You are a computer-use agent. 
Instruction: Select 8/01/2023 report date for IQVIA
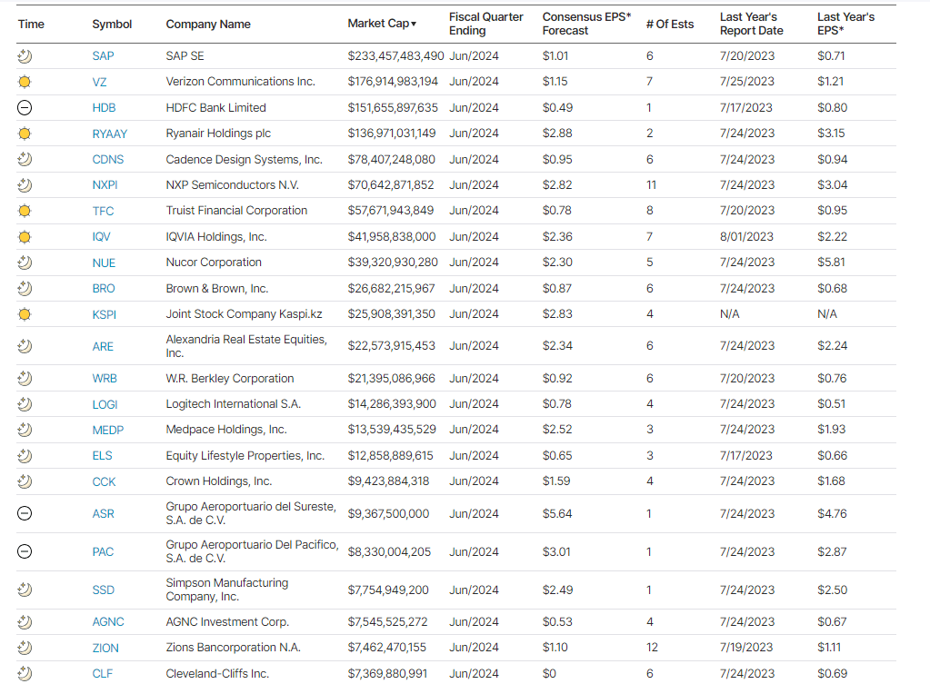pyautogui.click(x=746, y=237)
